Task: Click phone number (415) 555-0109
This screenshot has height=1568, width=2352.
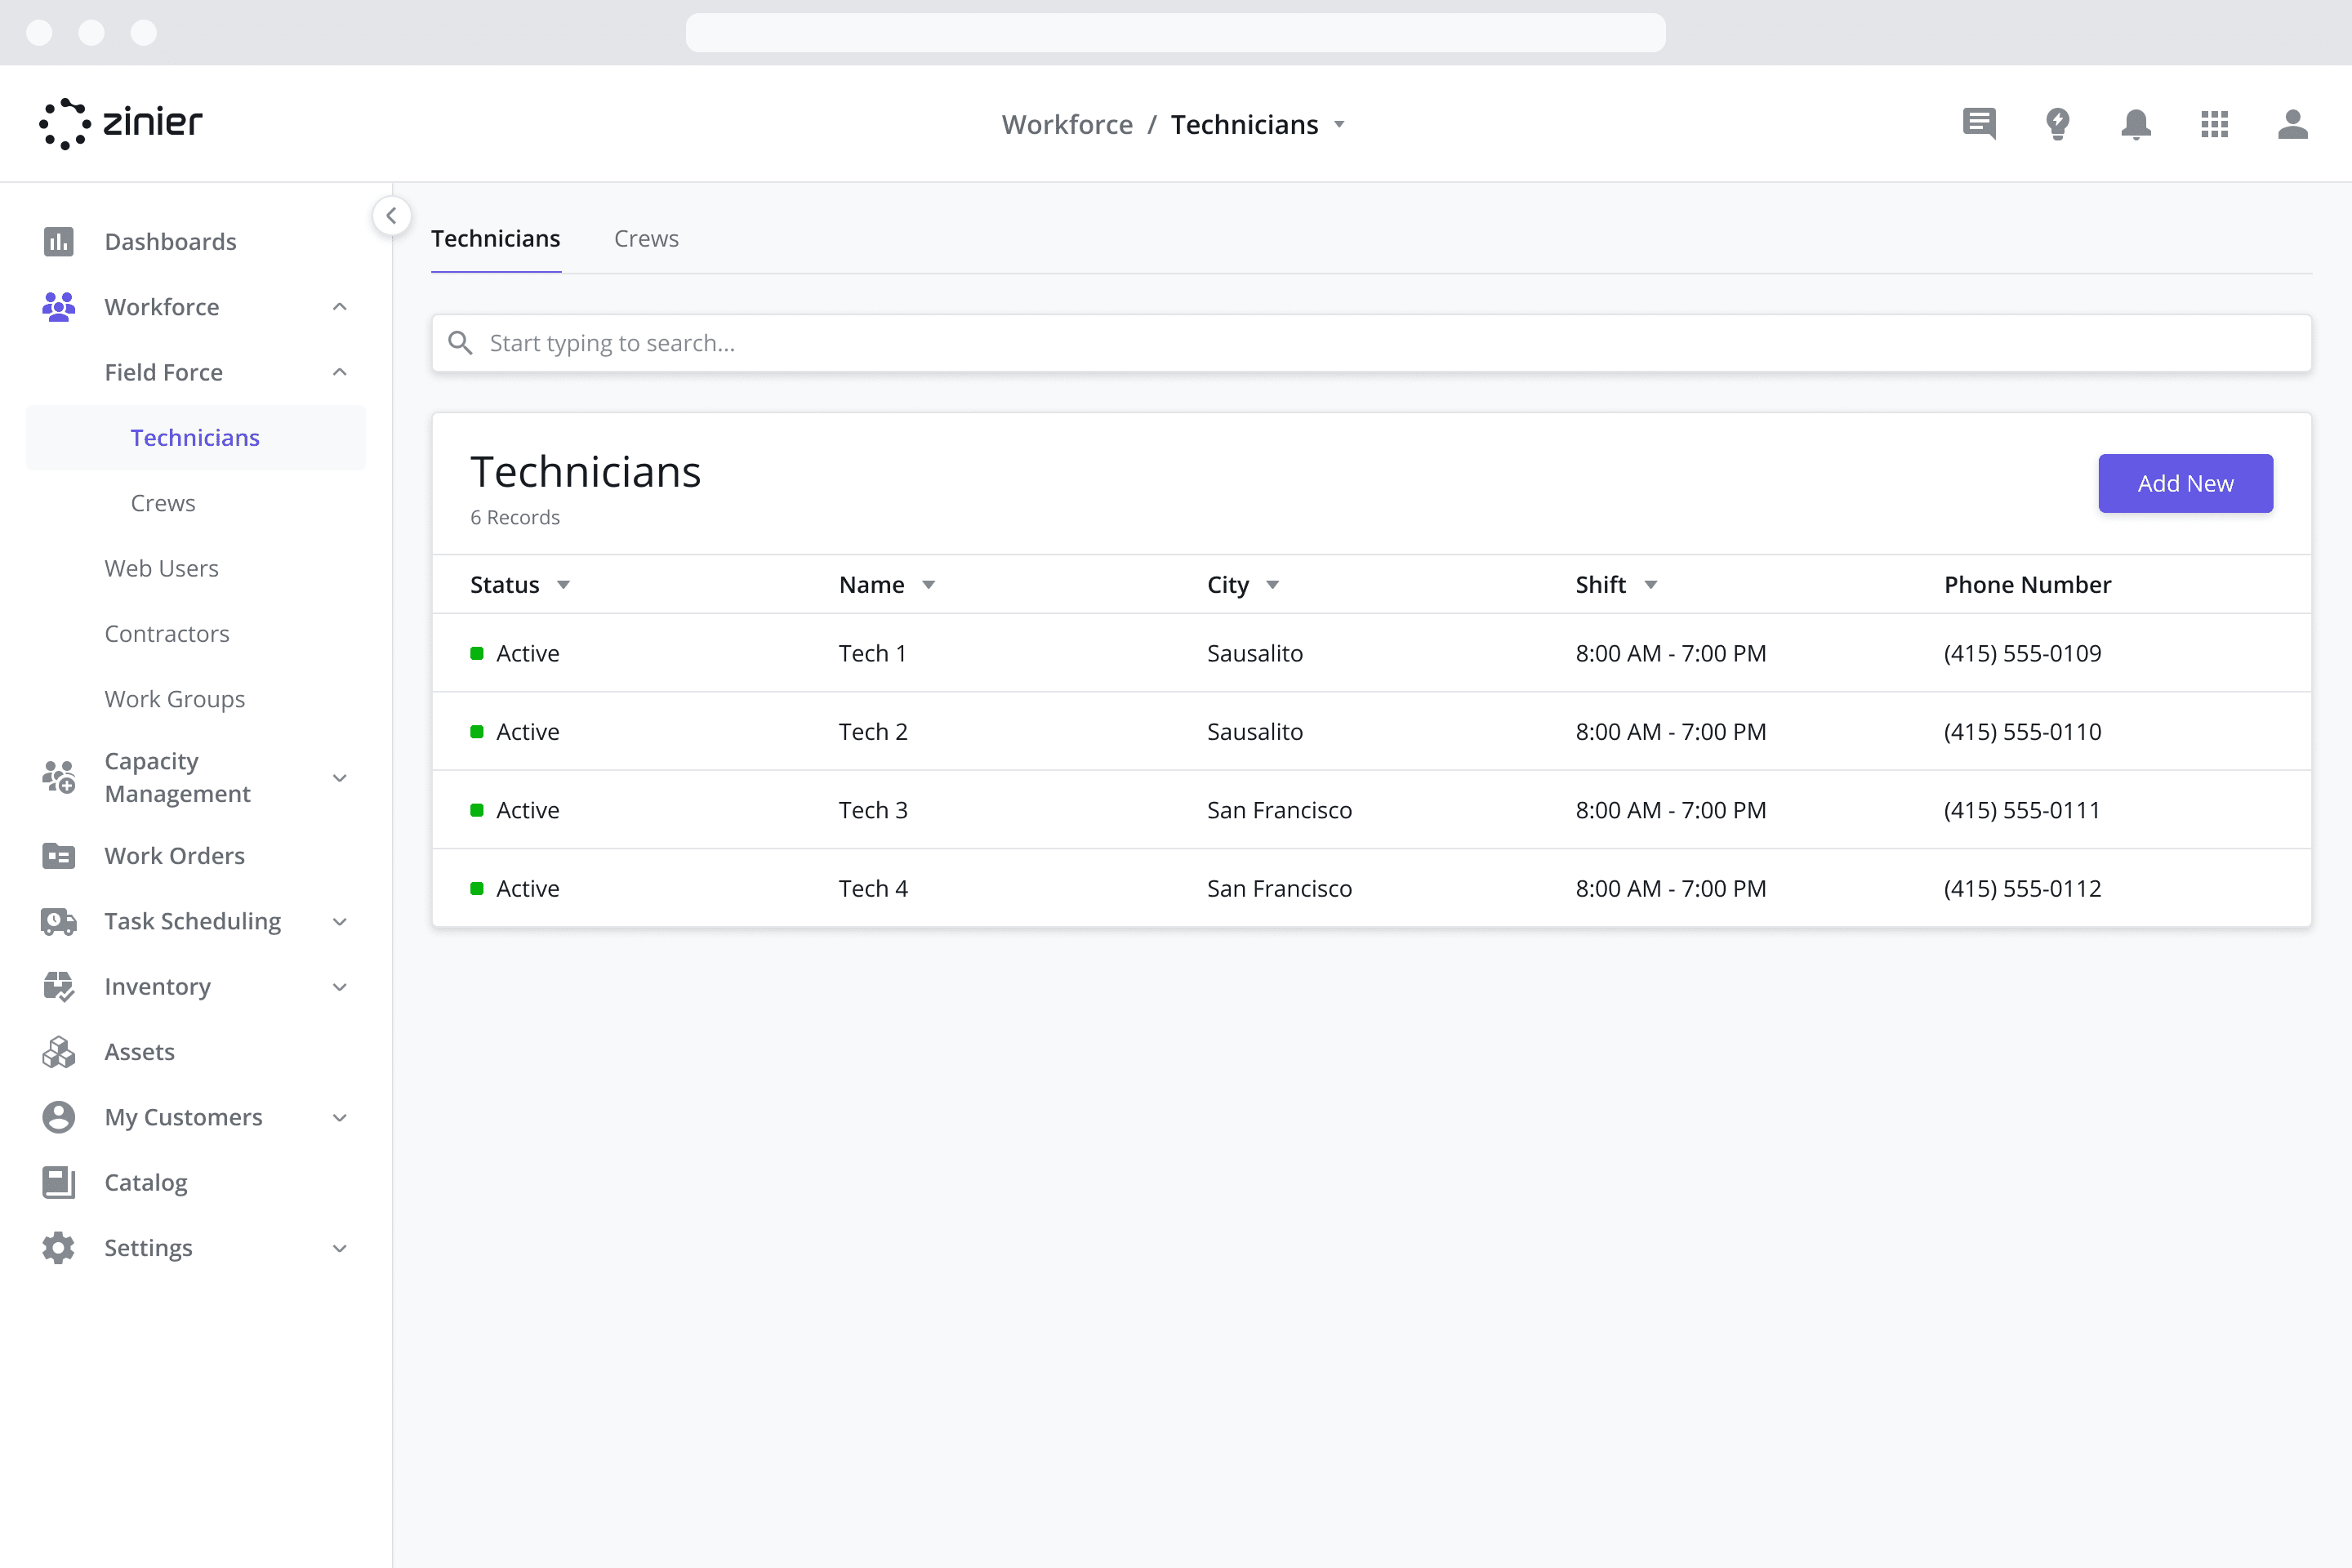Action: (x=2022, y=653)
